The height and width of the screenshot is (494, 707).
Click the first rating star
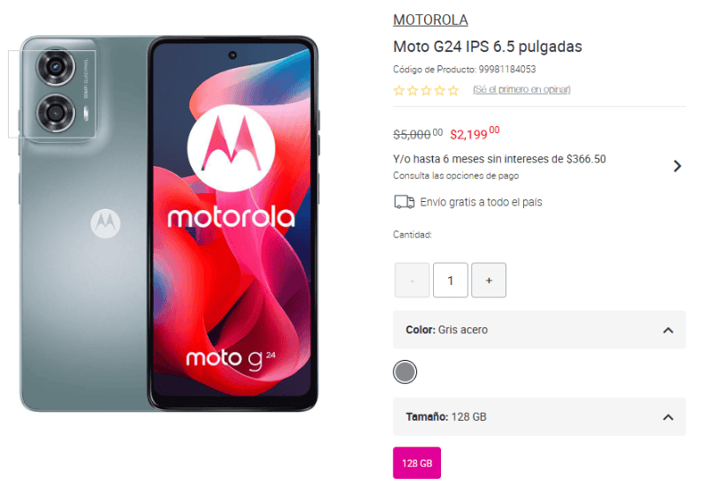click(399, 91)
